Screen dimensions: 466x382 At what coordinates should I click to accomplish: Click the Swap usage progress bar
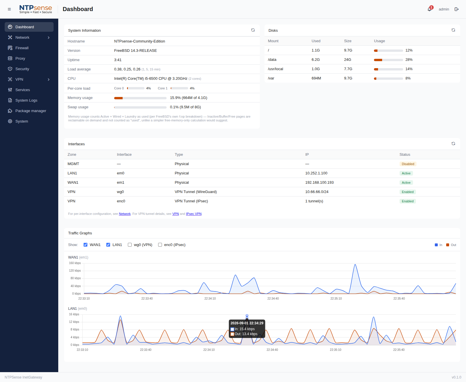click(140, 107)
